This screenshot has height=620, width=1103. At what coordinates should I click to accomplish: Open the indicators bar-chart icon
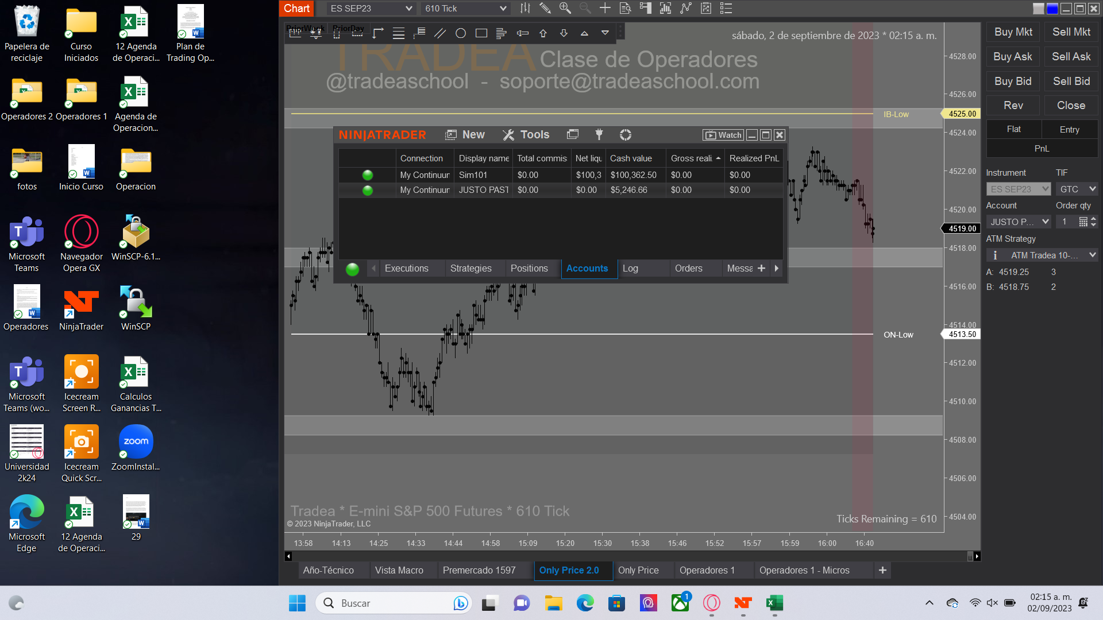click(665, 8)
